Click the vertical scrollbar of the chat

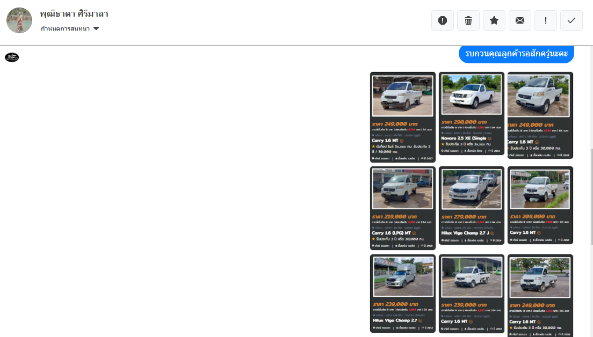pos(592,196)
